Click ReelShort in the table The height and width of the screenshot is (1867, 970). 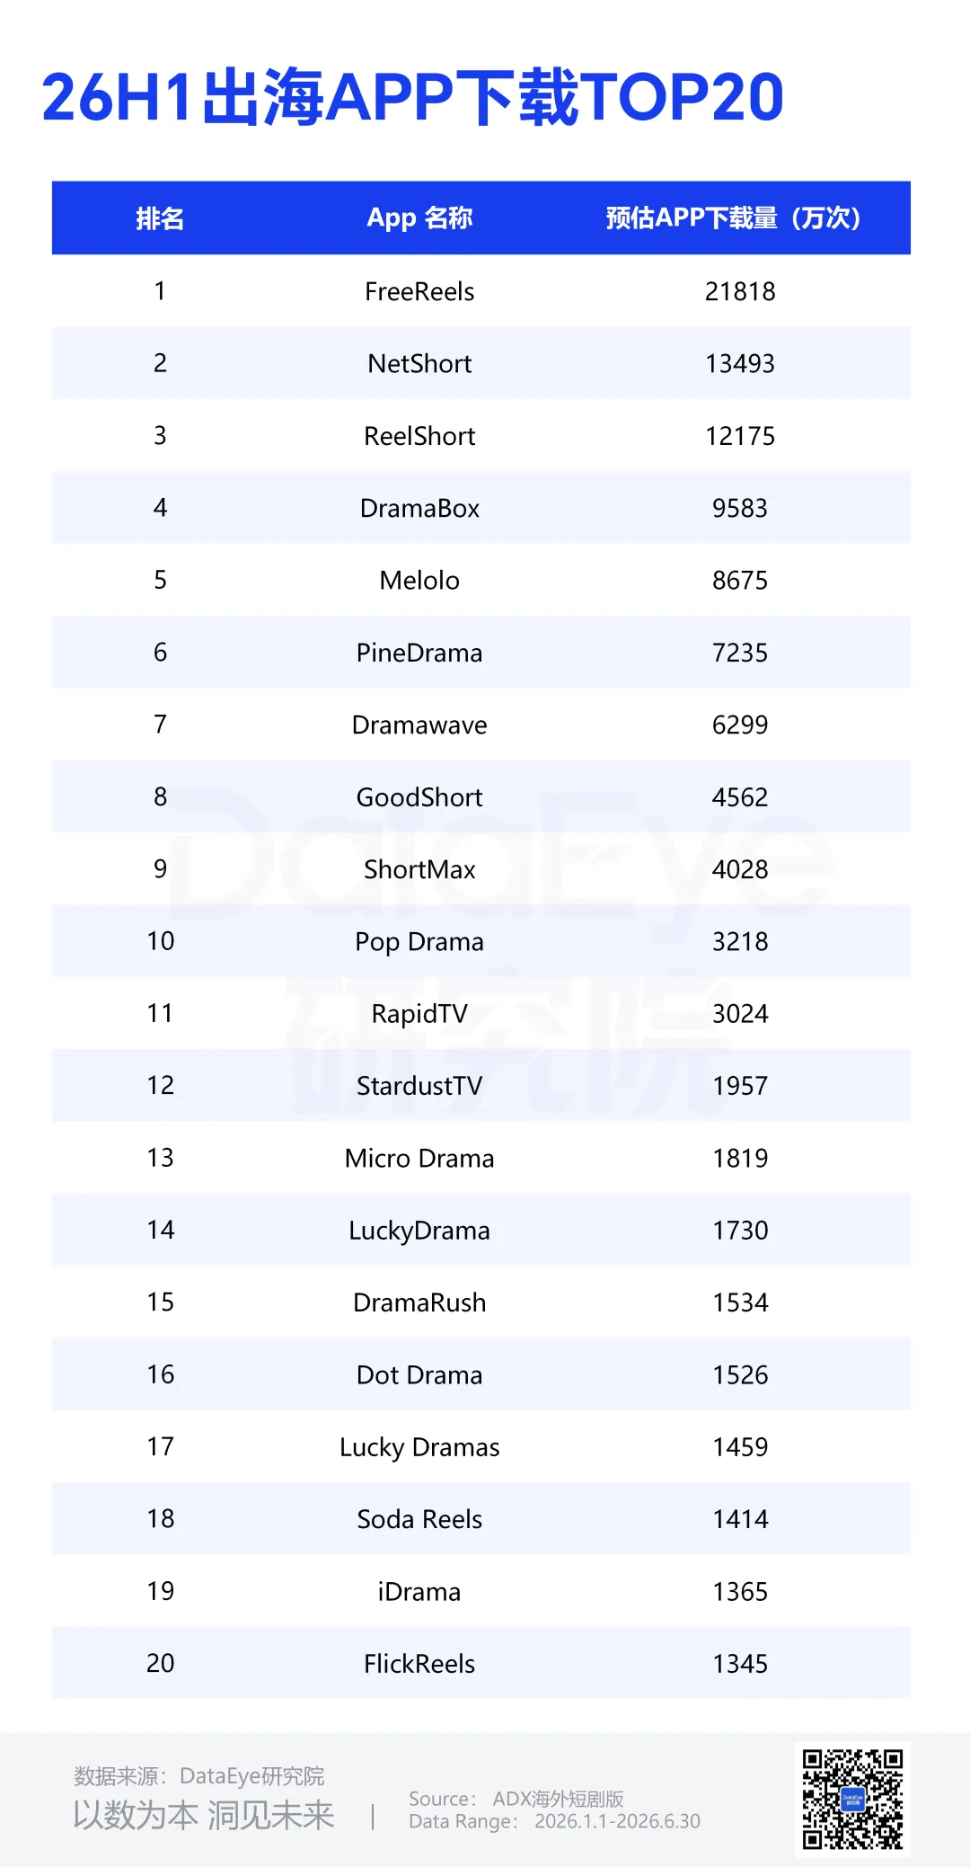tap(419, 436)
